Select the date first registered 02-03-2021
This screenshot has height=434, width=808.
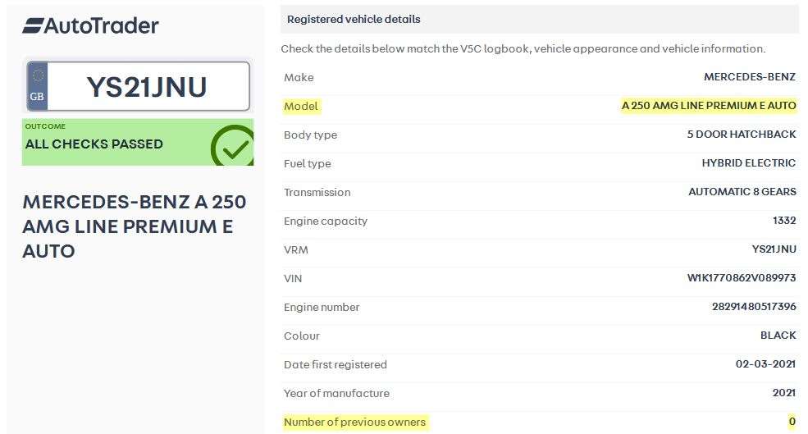(765, 364)
